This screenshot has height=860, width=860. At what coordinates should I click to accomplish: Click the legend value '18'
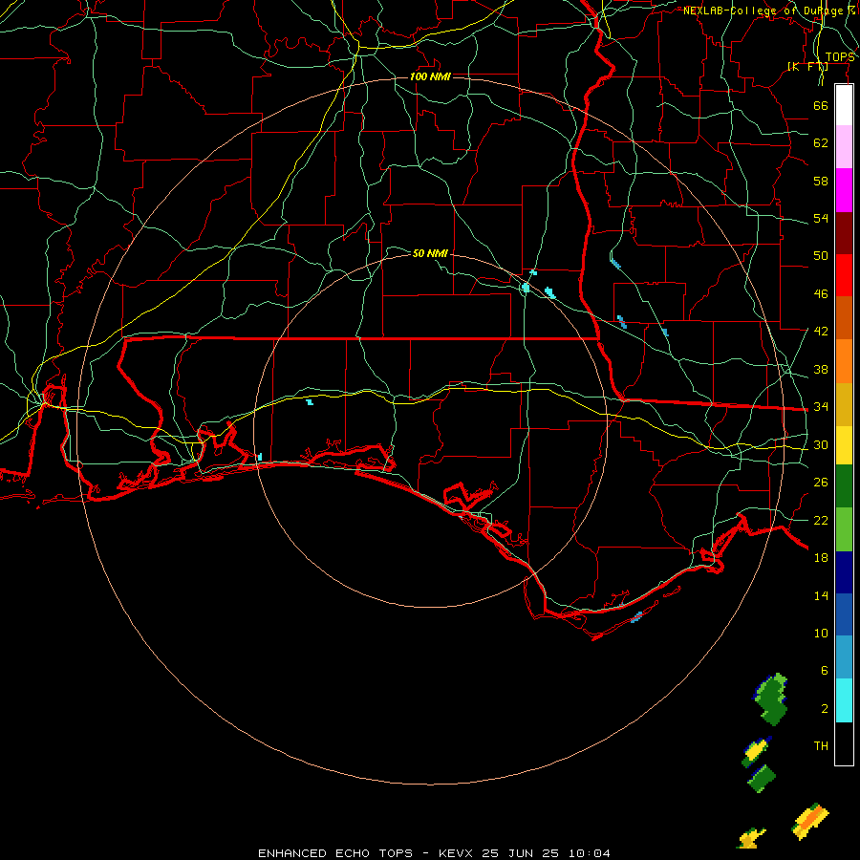click(x=821, y=558)
